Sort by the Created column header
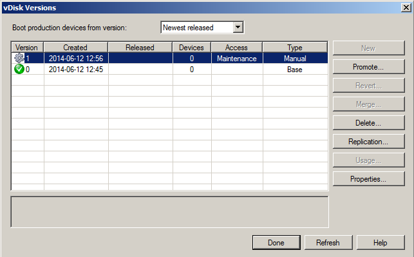The image size is (414, 257). click(x=76, y=48)
